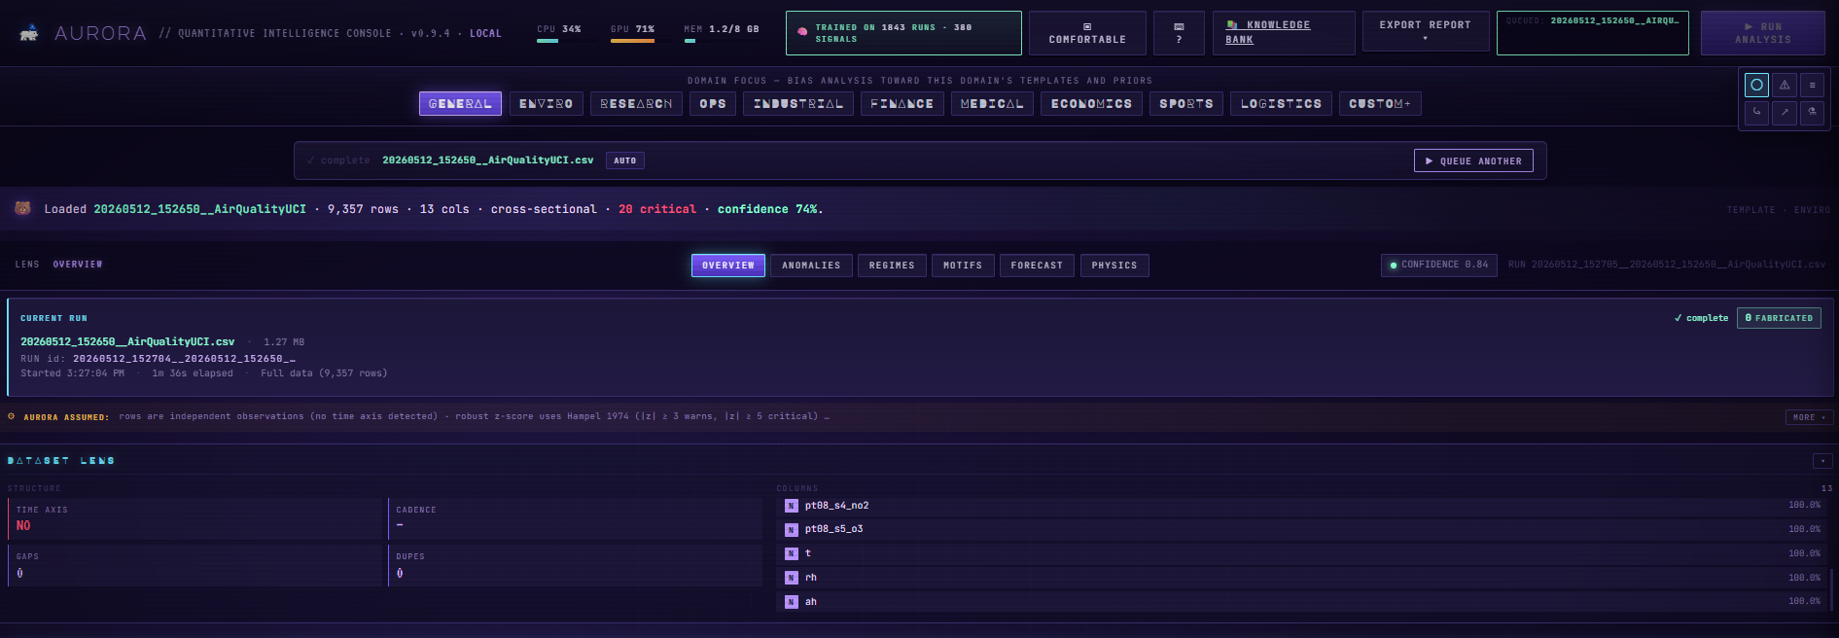Select the Medical domain focus
Viewport: 1839px width, 638px height.
tap(992, 103)
